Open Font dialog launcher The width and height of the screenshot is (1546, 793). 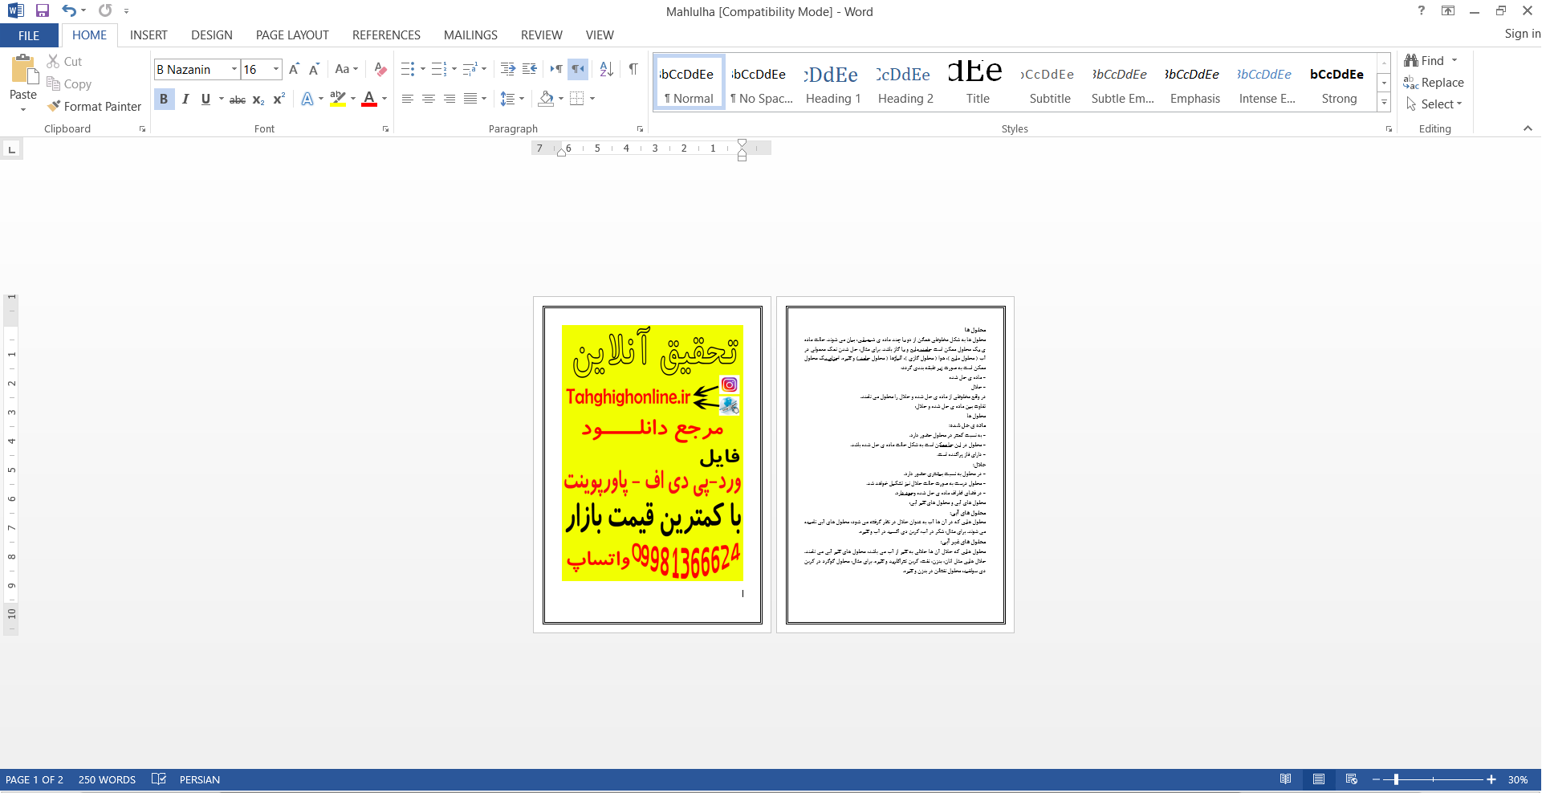pos(385,128)
